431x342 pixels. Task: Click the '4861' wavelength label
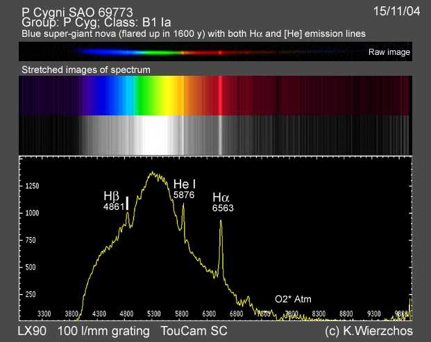(114, 206)
